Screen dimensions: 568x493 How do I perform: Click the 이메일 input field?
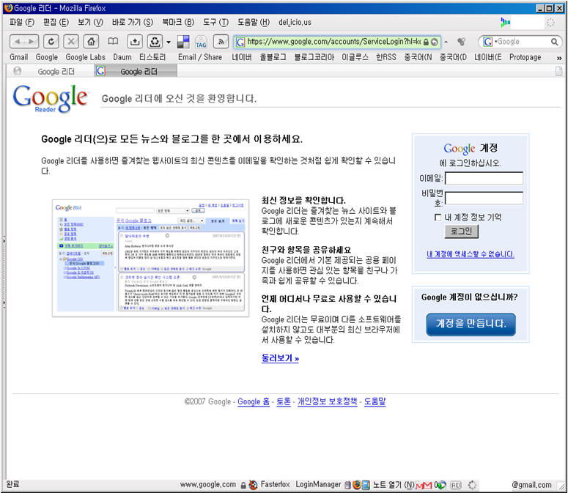(x=484, y=178)
